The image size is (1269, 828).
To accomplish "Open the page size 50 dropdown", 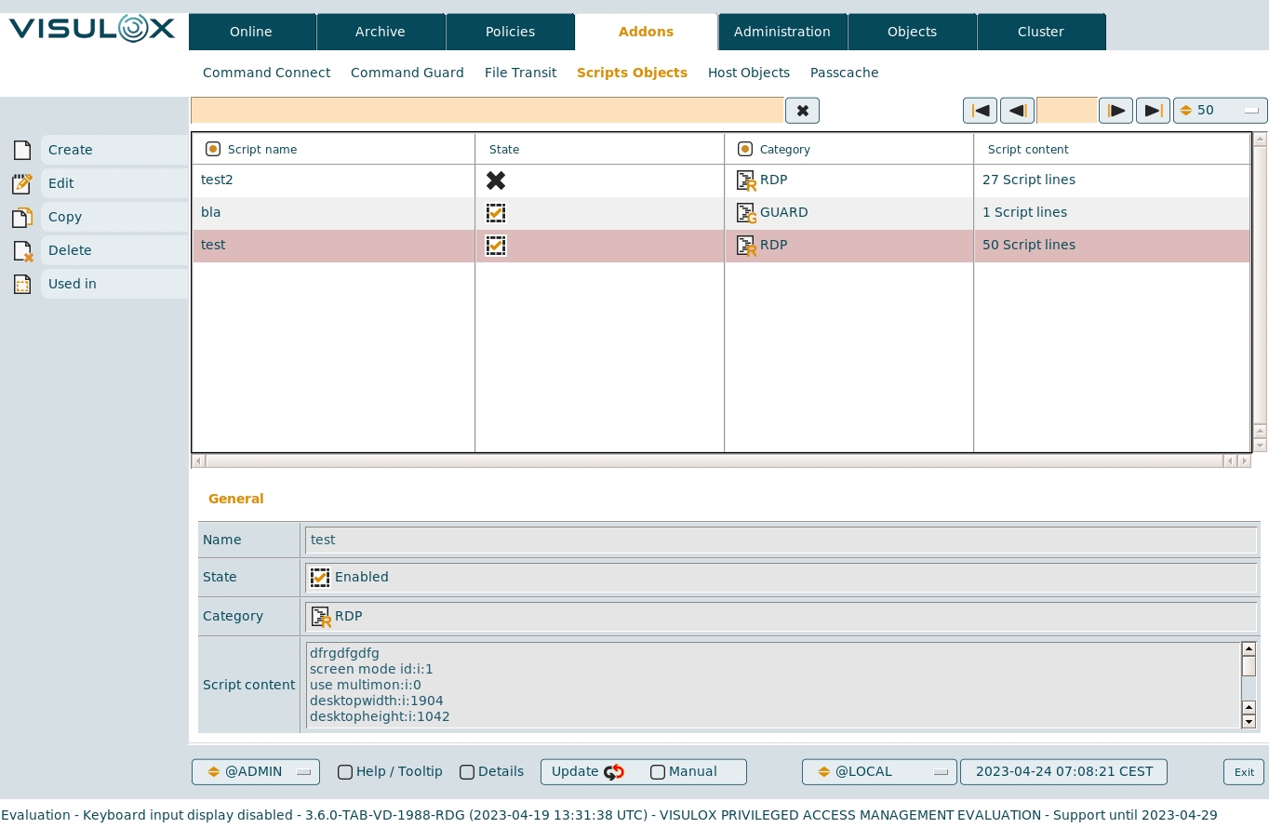I will 1220,111.
